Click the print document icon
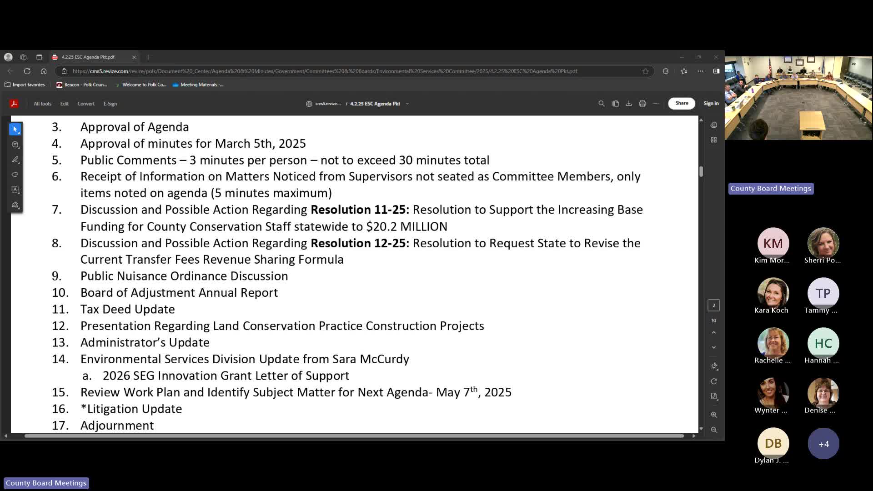Image resolution: width=873 pixels, height=491 pixels. click(x=642, y=104)
